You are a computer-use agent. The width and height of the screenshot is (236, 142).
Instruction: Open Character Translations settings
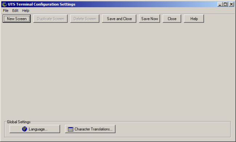point(90,129)
